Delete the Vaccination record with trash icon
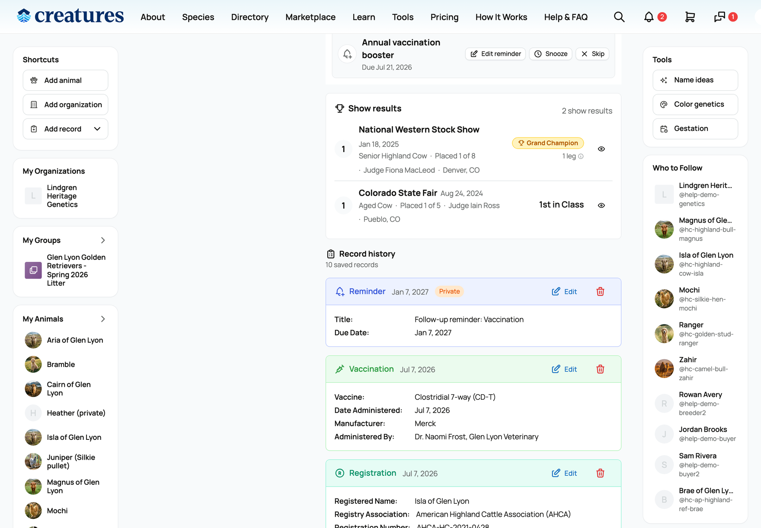The height and width of the screenshot is (528, 761). (x=600, y=369)
